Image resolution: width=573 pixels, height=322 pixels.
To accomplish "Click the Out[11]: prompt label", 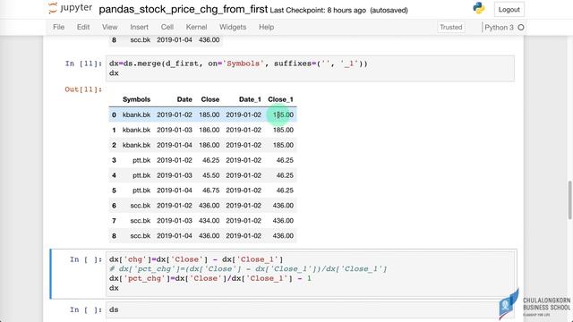I will [83, 89].
